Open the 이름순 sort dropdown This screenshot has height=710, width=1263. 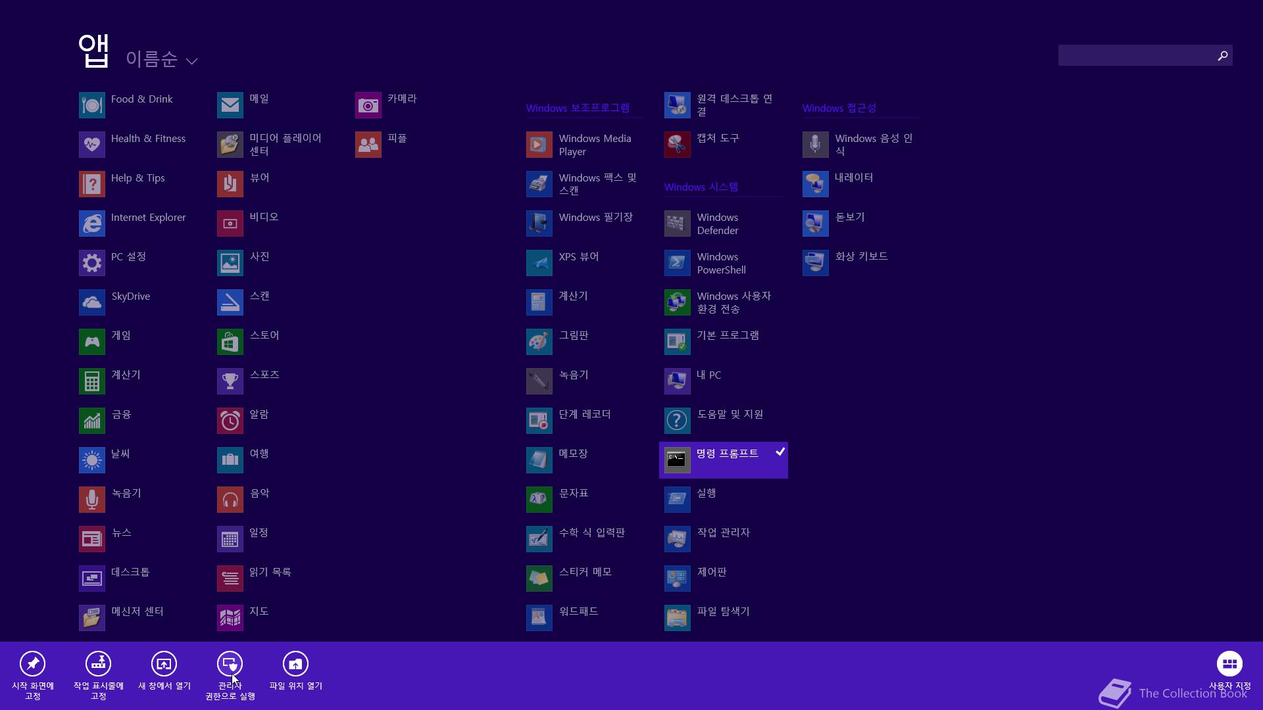click(162, 60)
